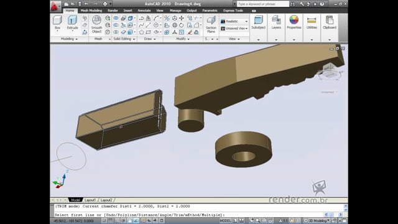Switch to the Annotate ribbon tab
The width and height of the screenshot is (398, 224).
tap(144, 11)
